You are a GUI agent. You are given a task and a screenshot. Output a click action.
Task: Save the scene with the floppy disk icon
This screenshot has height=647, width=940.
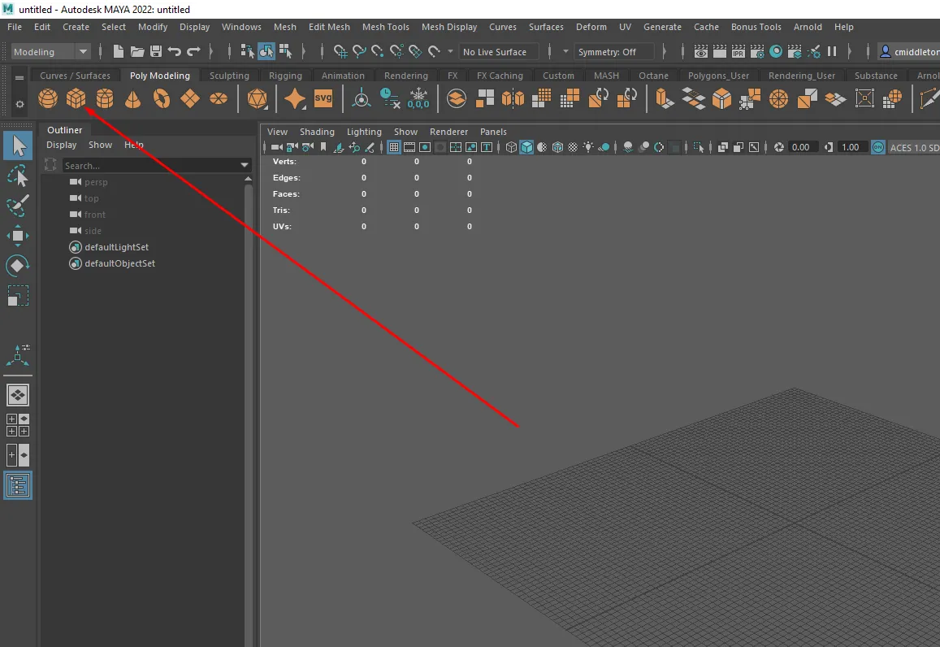156,51
